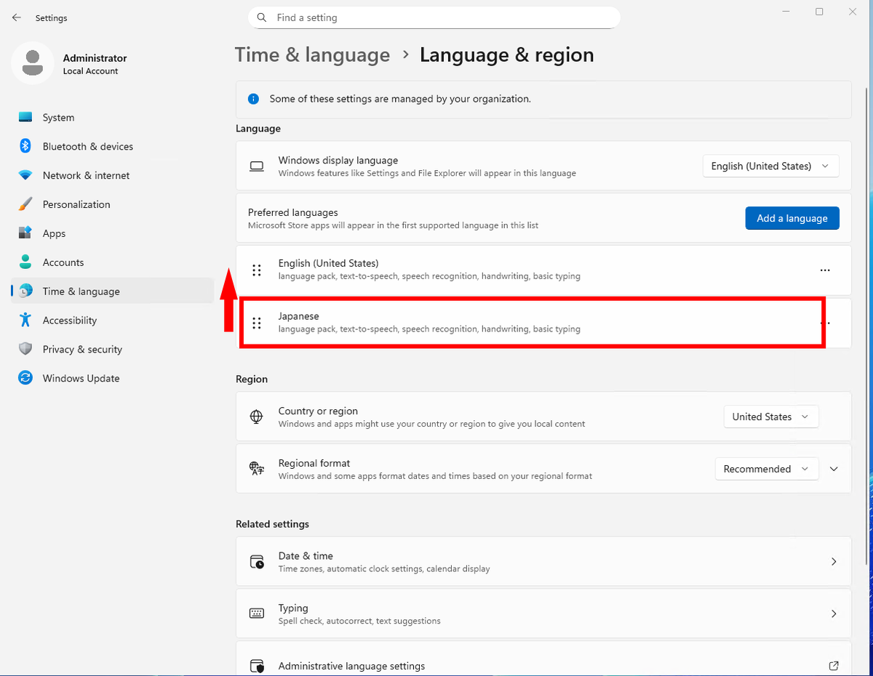Go to Bluetooth & devices
873x676 pixels.
pyautogui.click(x=112, y=146)
